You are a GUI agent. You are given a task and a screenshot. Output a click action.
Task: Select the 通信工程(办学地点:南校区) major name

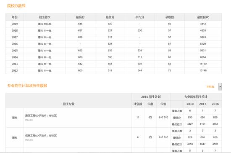(41, 115)
